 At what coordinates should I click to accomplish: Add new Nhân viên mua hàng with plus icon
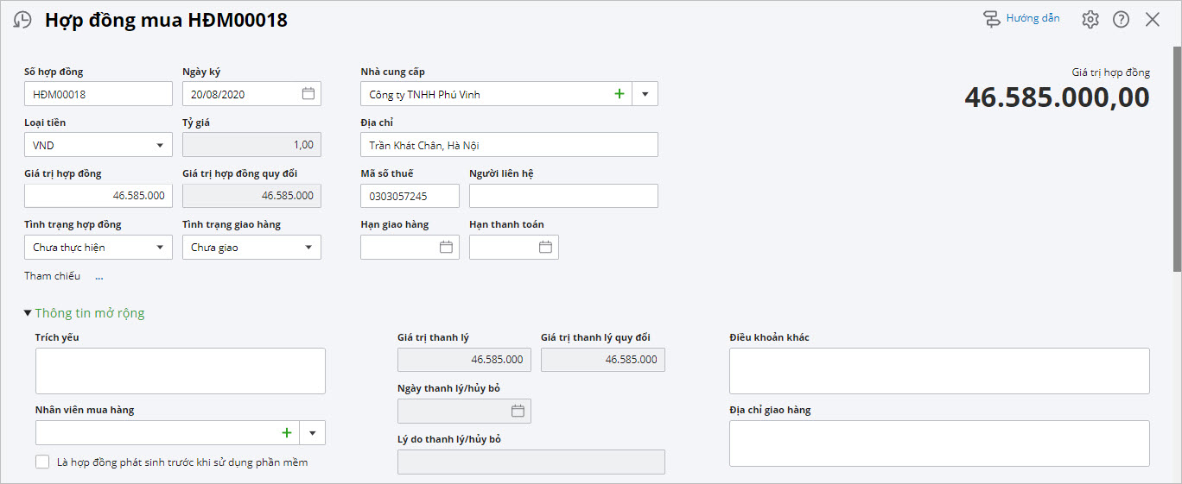(286, 433)
